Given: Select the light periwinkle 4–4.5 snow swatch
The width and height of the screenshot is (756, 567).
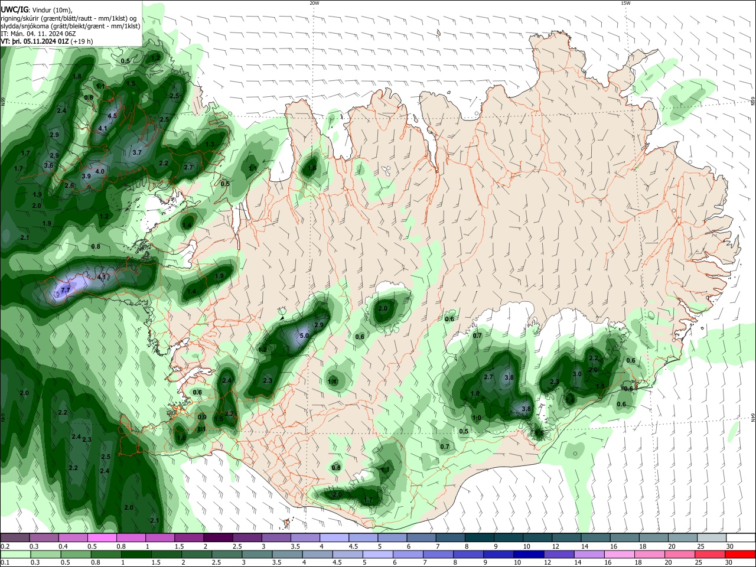Looking at the screenshot, I should point(334,538).
